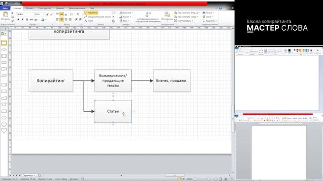Click the Word window document page
The width and height of the screenshot is (323, 181).
(x=279, y=152)
